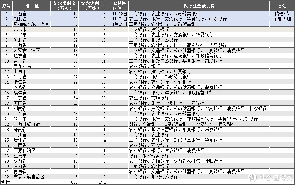295x185 pixels.
Task: Click row number 32 cell
Action: click(7, 177)
